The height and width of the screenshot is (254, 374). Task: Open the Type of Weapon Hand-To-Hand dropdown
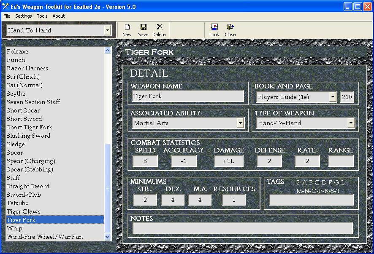coord(351,123)
